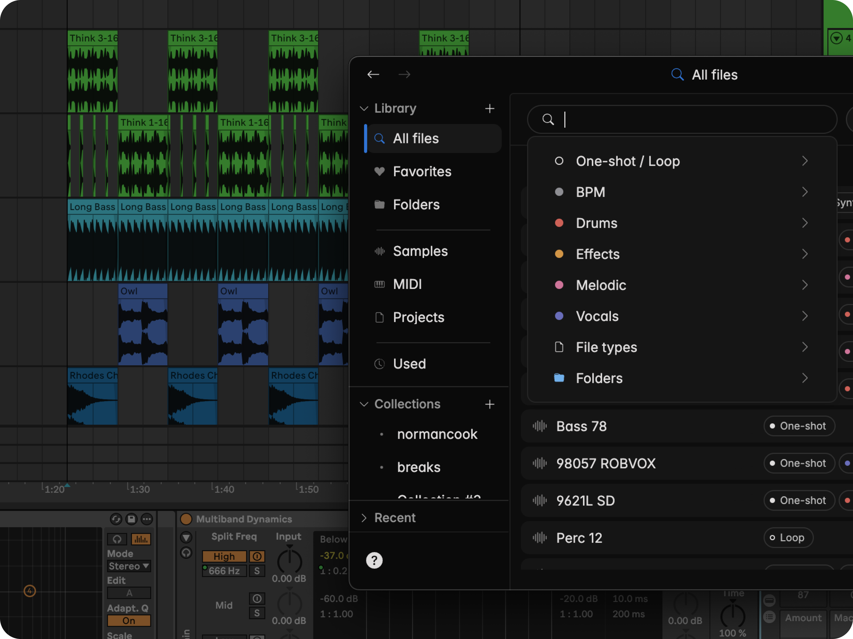Toggle Multiband Dynamics device activator
The width and height of the screenshot is (853, 639).
click(x=186, y=519)
